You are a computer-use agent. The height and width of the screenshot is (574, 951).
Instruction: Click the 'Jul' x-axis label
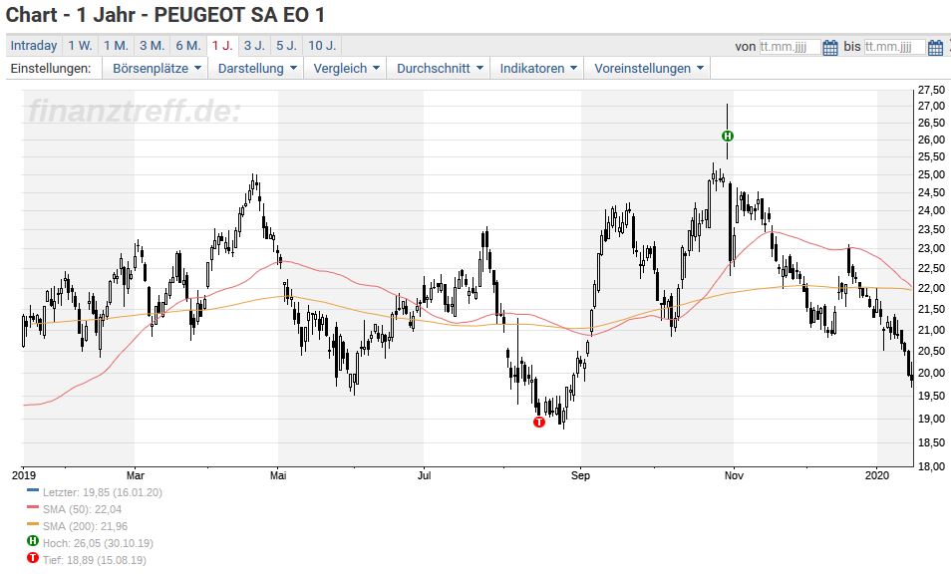coord(424,475)
